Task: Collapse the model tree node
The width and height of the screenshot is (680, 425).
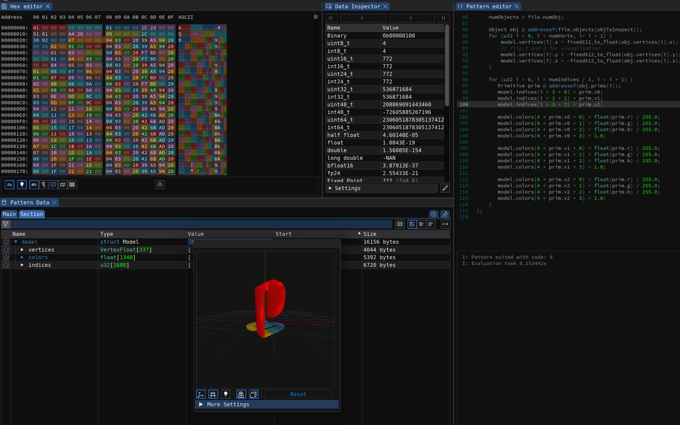Action: coord(16,242)
